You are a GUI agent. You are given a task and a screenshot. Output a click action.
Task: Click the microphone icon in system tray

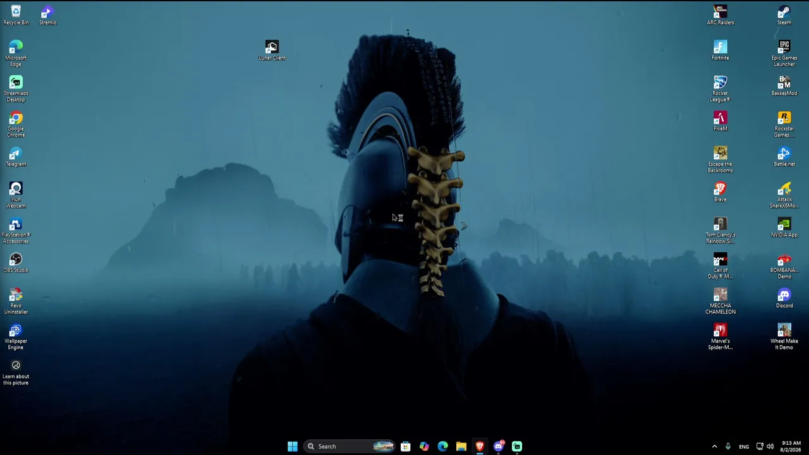coord(728,447)
